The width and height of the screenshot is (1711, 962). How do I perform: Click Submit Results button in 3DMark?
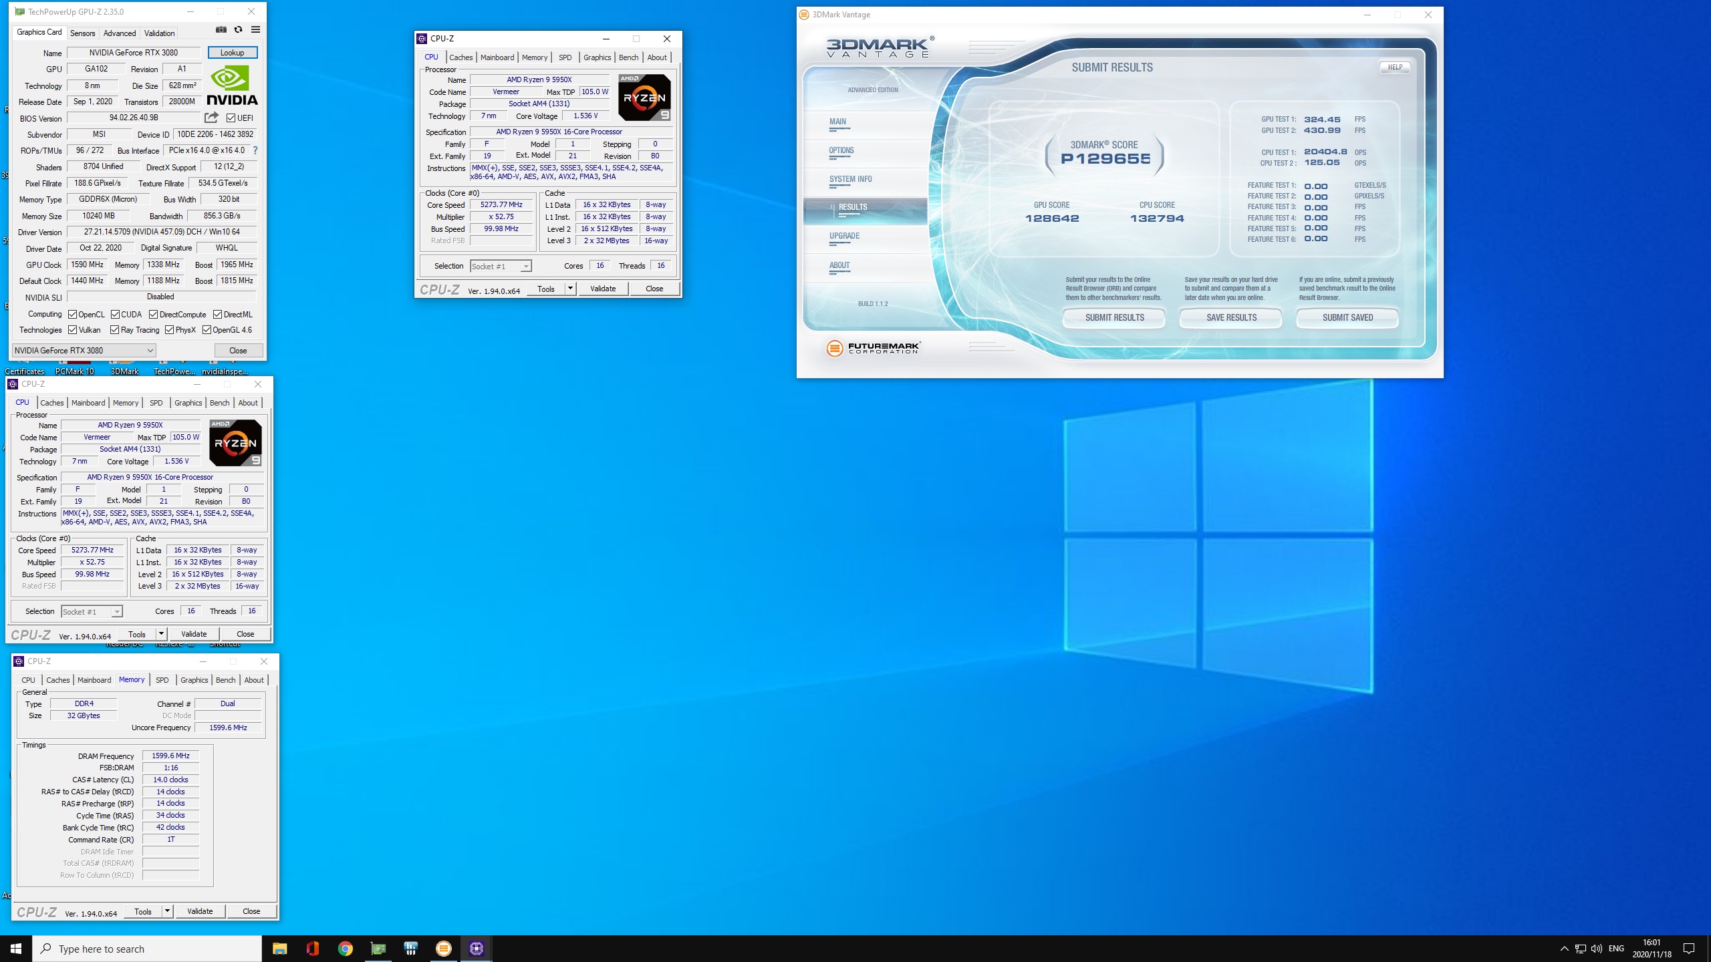pyautogui.click(x=1114, y=318)
